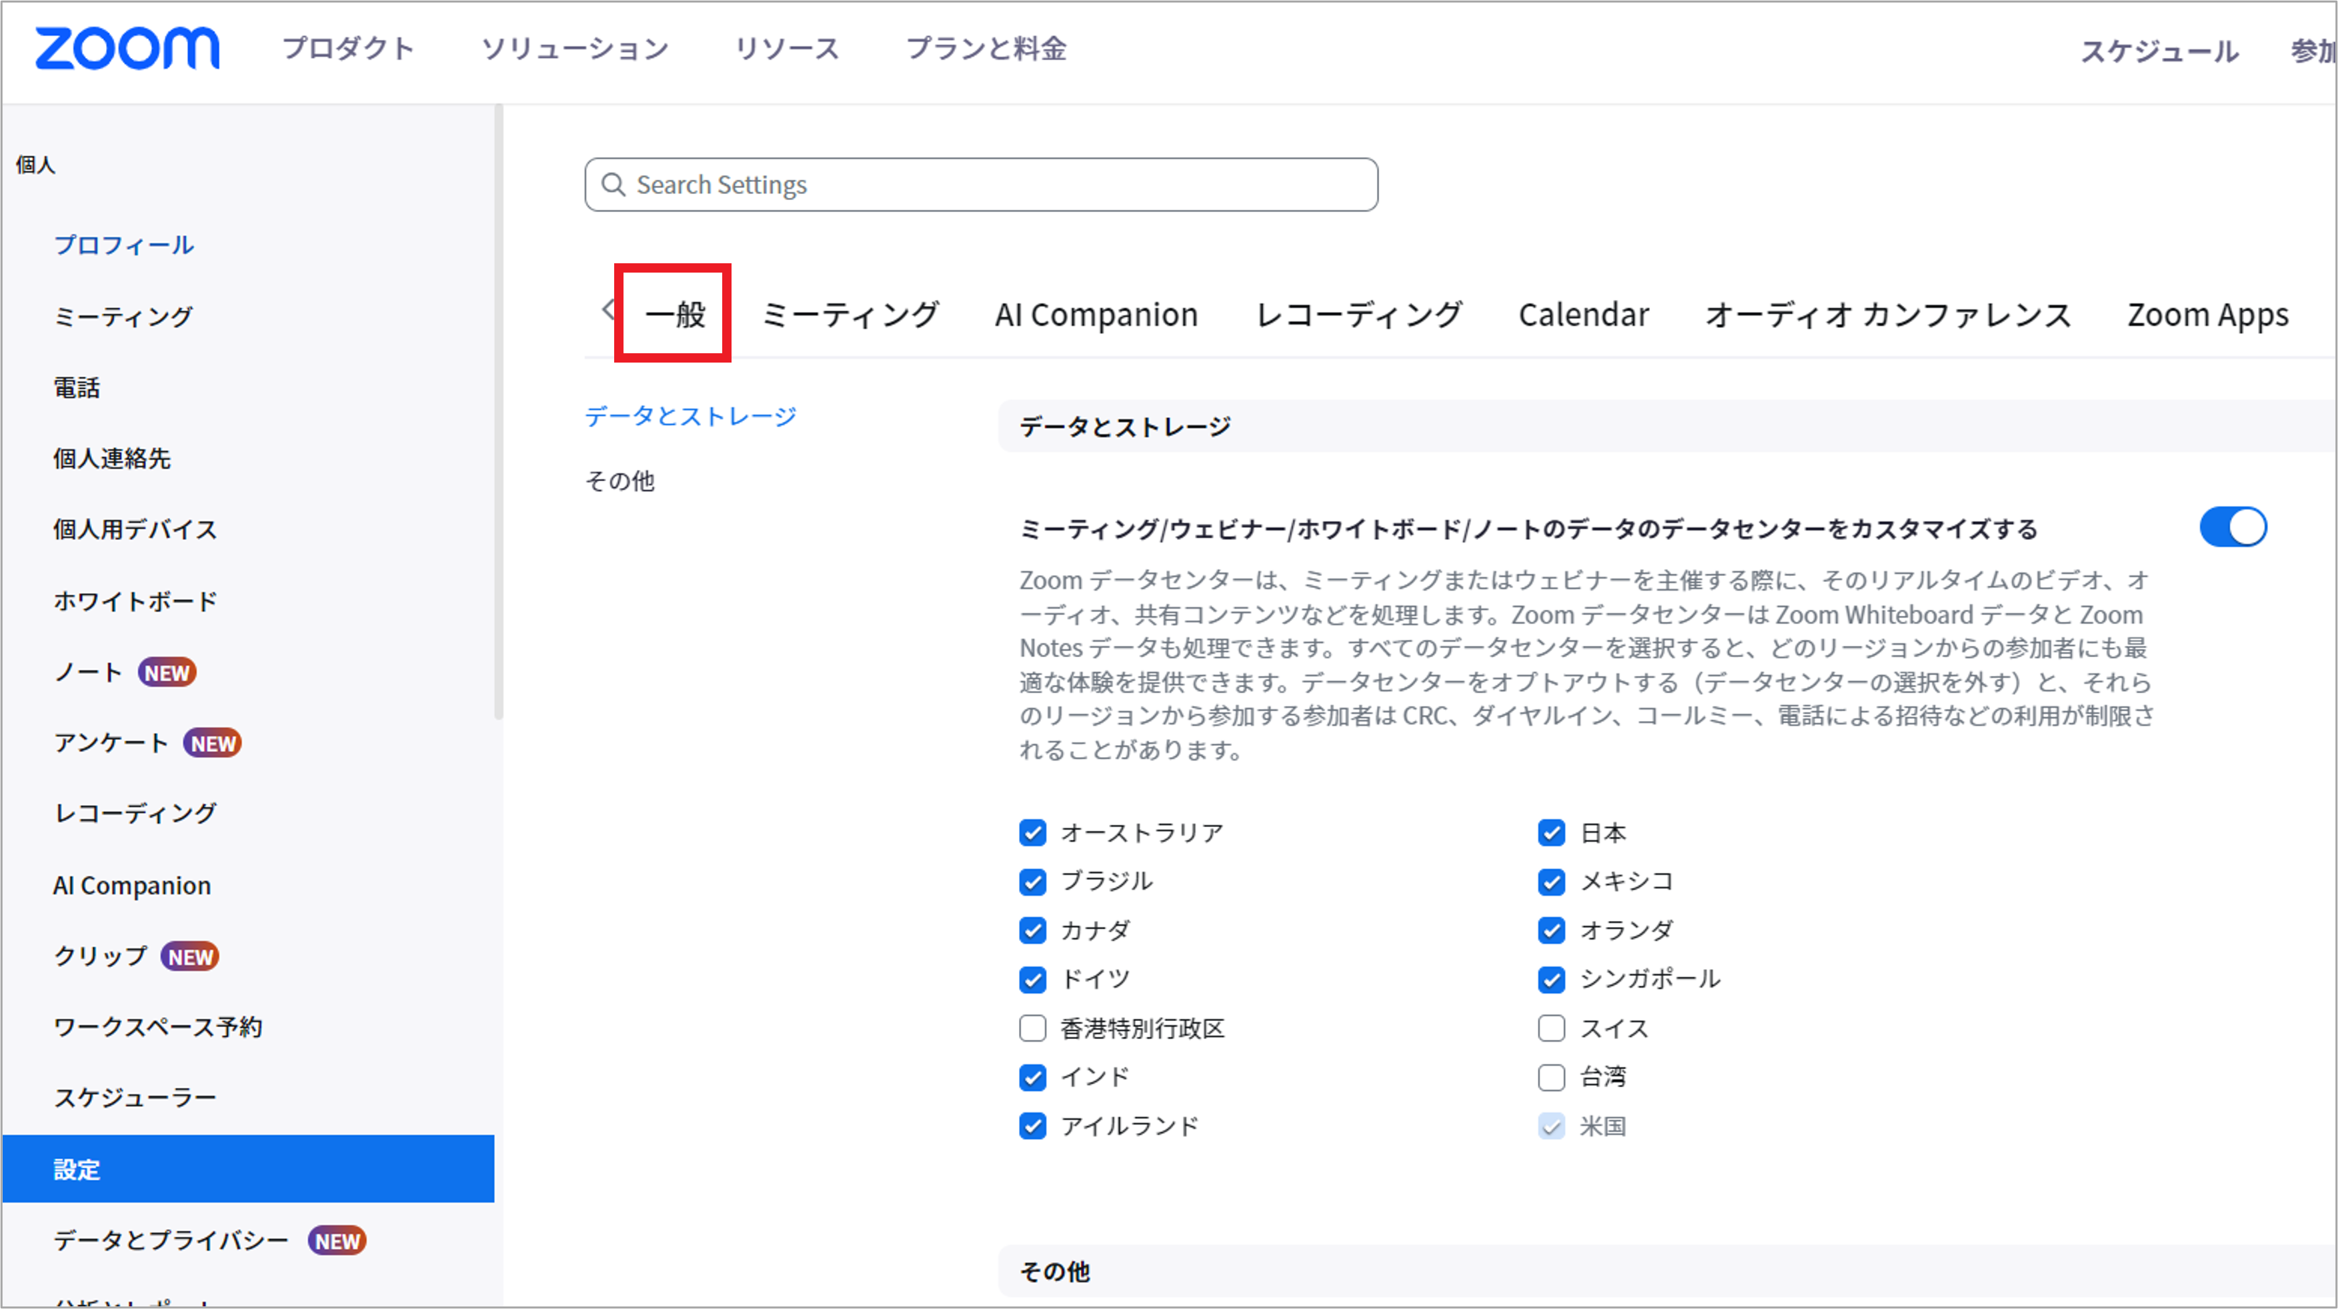
Task: Open データとプライバシー in the sidebar
Action: tap(171, 1240)
